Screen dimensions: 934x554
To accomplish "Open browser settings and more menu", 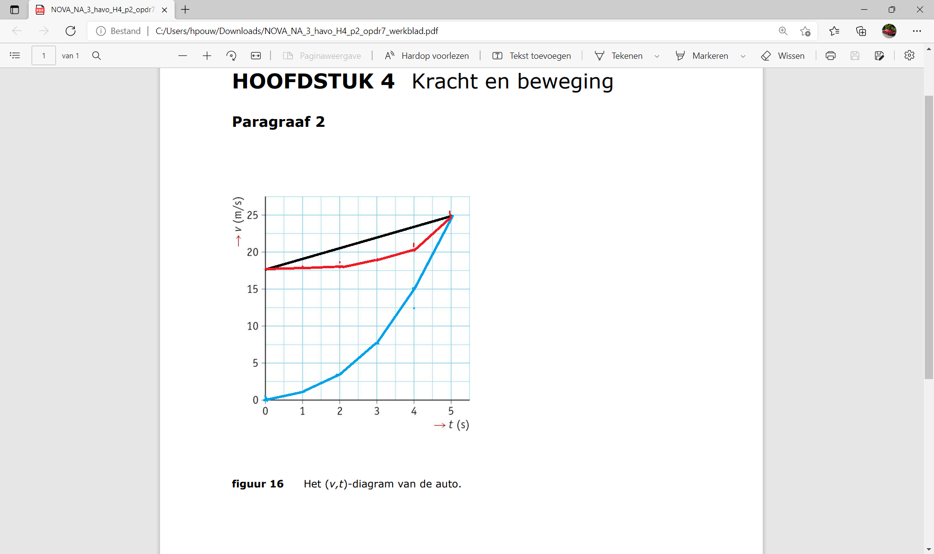I will tap(917, 31).
